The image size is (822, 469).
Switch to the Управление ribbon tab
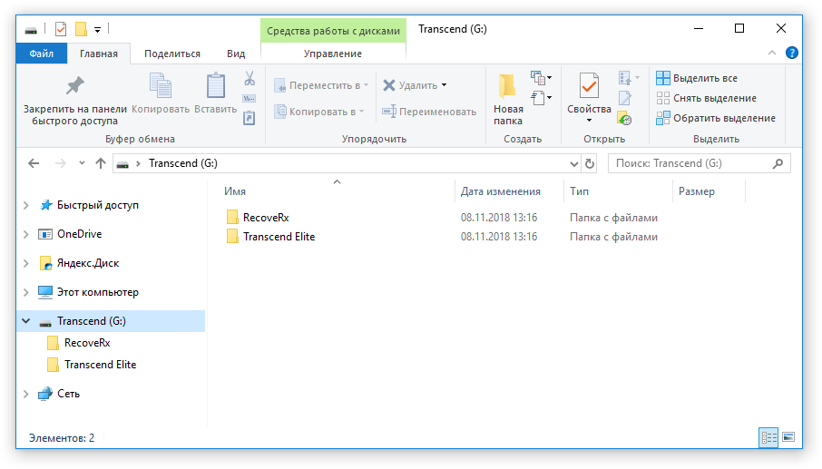pos(333,54)
